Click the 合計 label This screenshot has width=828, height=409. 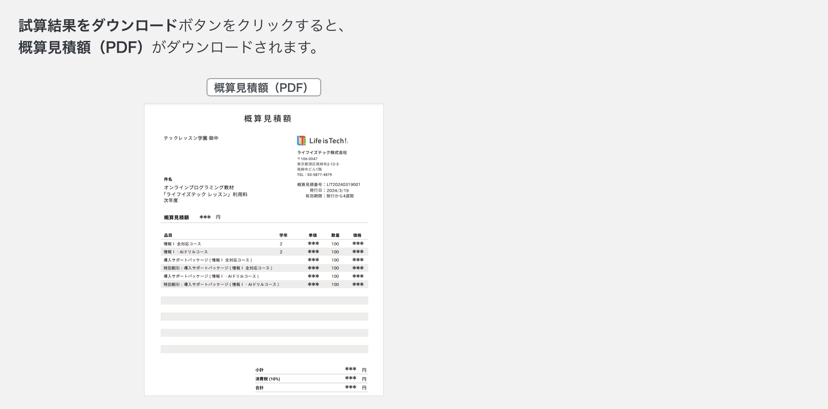coord(259,388)
